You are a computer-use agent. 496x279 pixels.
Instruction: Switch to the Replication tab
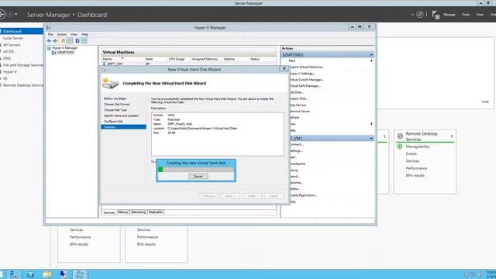tap(156, 212)
